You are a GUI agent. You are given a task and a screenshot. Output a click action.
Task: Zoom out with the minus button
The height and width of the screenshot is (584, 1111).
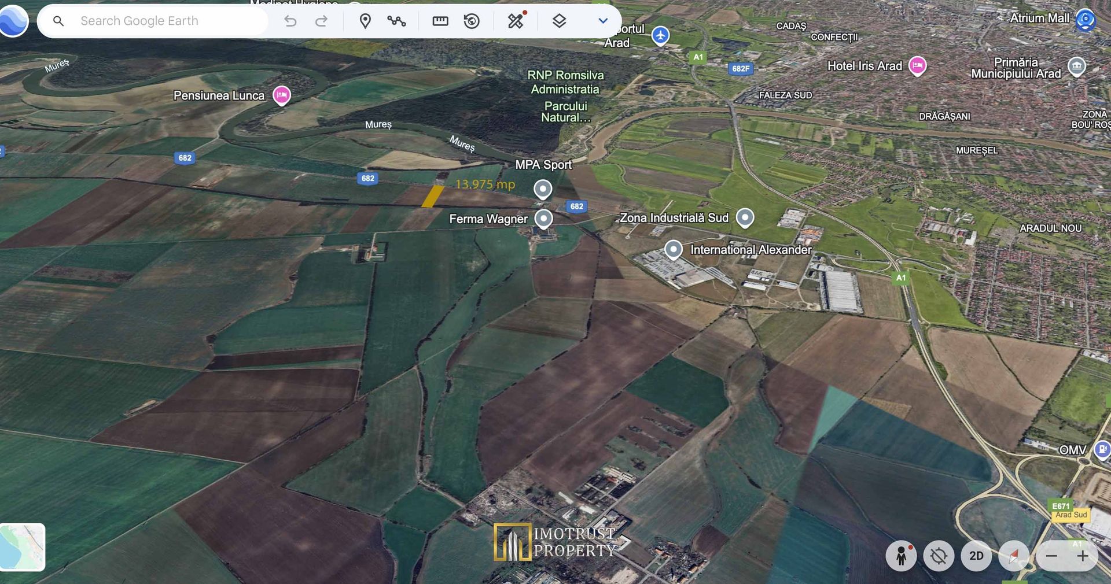coord(1051,556)
